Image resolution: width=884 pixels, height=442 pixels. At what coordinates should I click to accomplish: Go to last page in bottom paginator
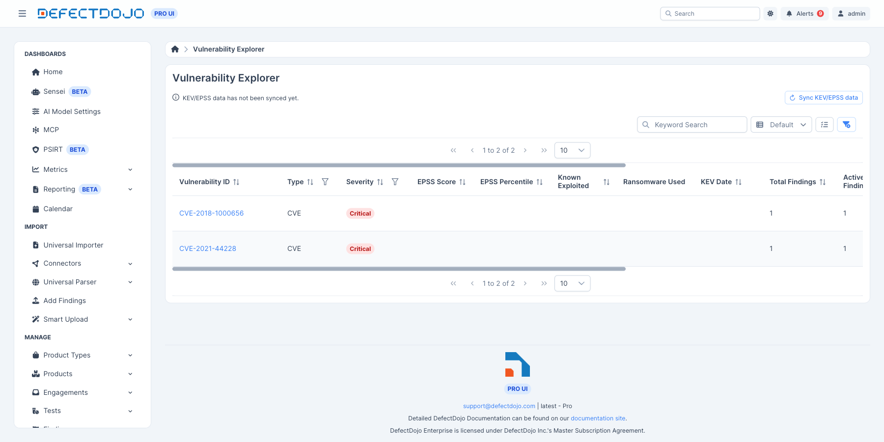point(544,283)
